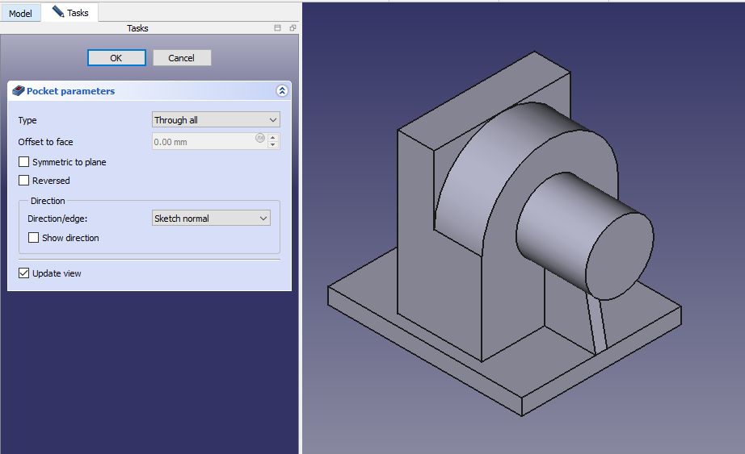This screenshot has width=745, height=454.
Task: Enable Symmetric to plane
Action: pos(24,162)
